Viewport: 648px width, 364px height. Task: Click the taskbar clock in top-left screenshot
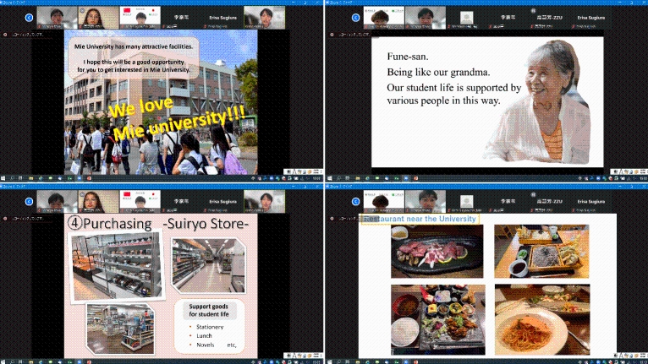click(316, 178)
